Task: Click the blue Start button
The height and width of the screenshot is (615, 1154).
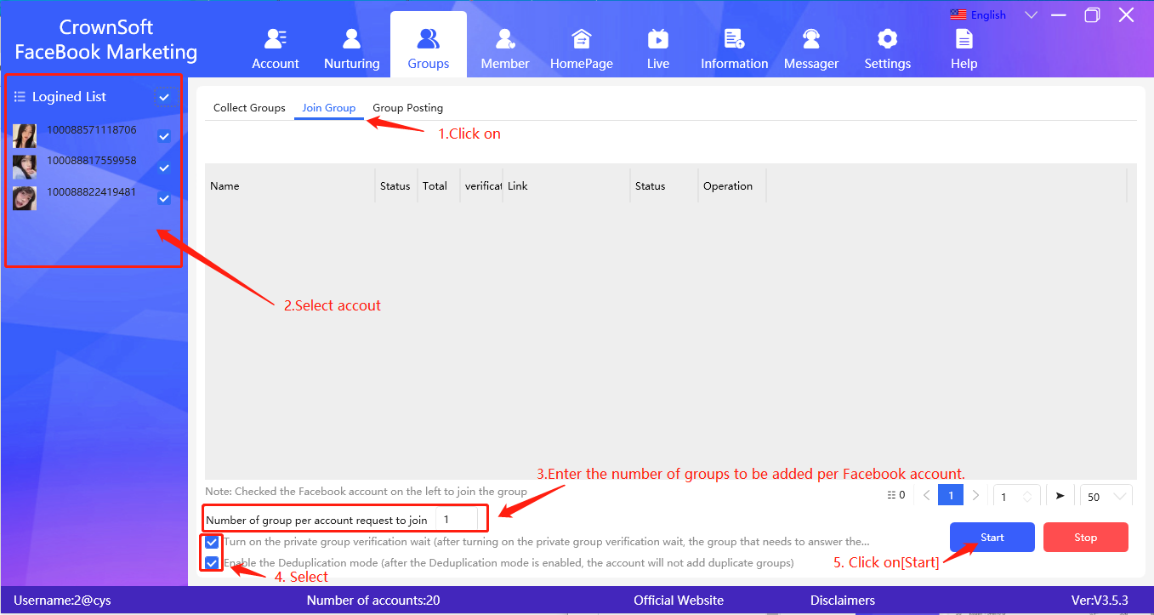Action: coord(992,538)
